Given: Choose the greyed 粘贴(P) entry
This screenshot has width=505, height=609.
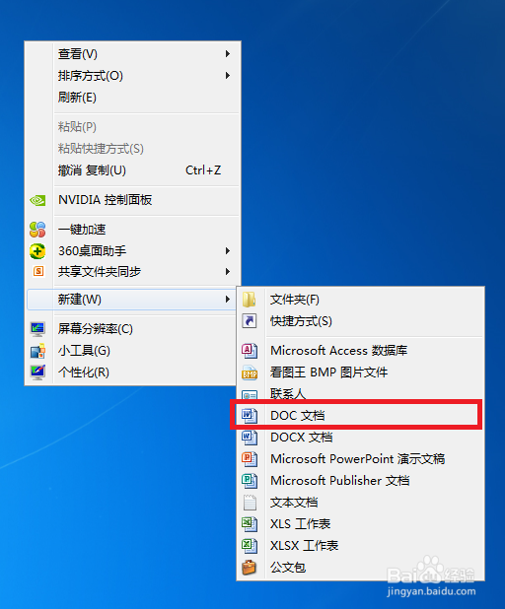Looking at the screenshot, I should [x=132, y=127].
